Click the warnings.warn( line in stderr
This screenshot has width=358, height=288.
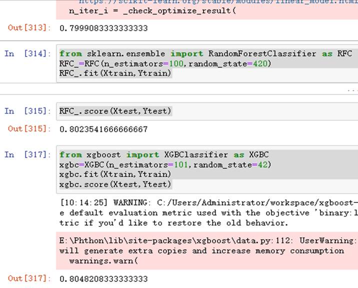103,261
